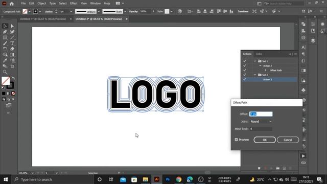Image resolution: width=327 pixels, height=184 pixels.
Task: Open the Uniform variable width profile dropdown
Action: (99, 11)
